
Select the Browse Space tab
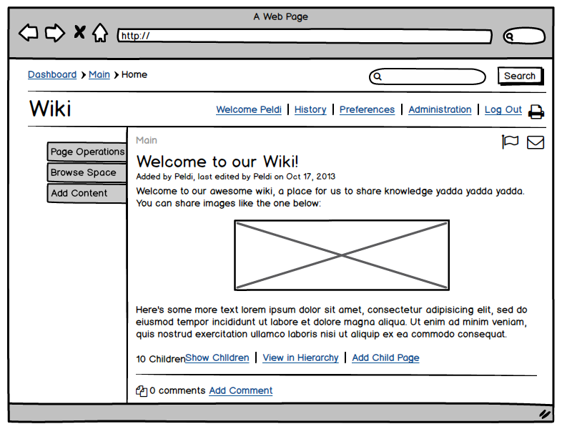click(x=83, y=172)
